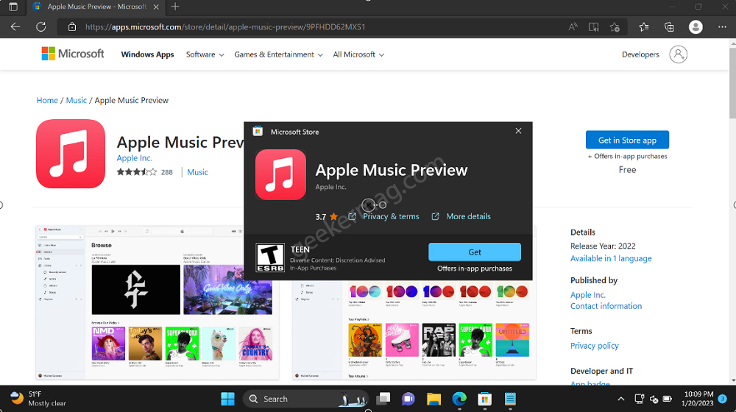
Task: Open Microsoft Store in taskbar
Action: 484,399
